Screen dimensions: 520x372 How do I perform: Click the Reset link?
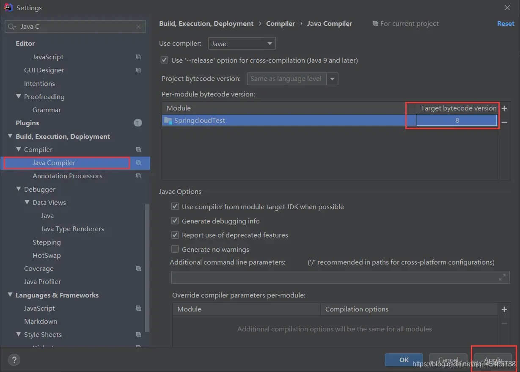point(506,24)
